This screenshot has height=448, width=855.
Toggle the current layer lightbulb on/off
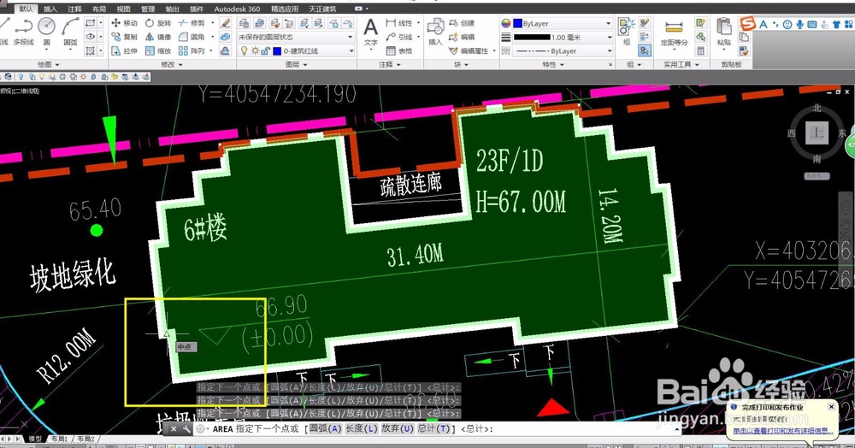[244, 50]
